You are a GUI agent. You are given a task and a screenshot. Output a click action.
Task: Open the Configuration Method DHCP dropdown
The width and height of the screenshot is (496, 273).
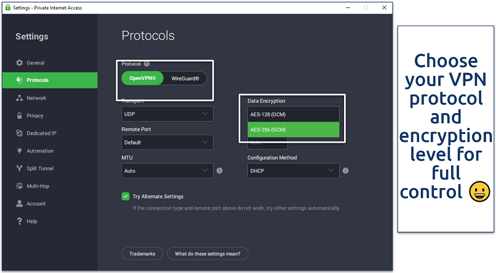(x=294, y=171)
